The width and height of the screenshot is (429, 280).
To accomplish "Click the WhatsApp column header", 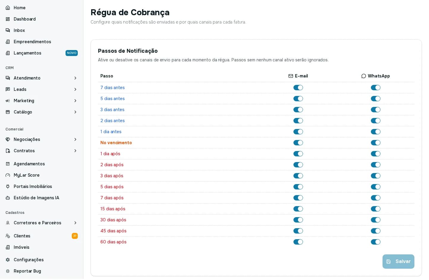I will pos(376,76).
